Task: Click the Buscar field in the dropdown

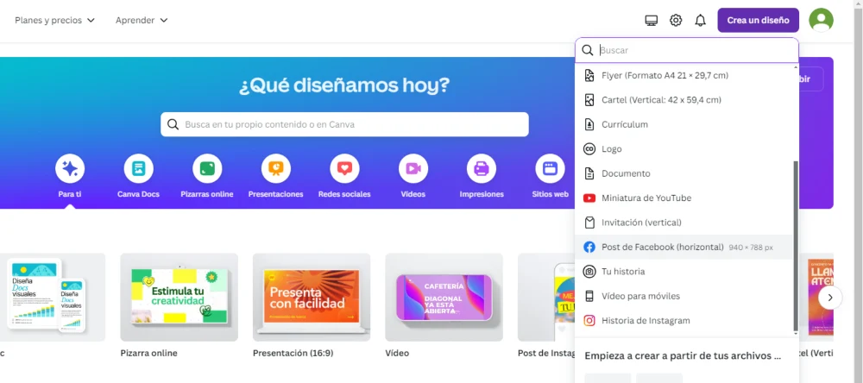Action: (687, 50)
